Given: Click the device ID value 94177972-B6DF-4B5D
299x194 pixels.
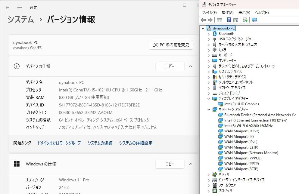Looking at the screenshot, I should coord(99,105).
